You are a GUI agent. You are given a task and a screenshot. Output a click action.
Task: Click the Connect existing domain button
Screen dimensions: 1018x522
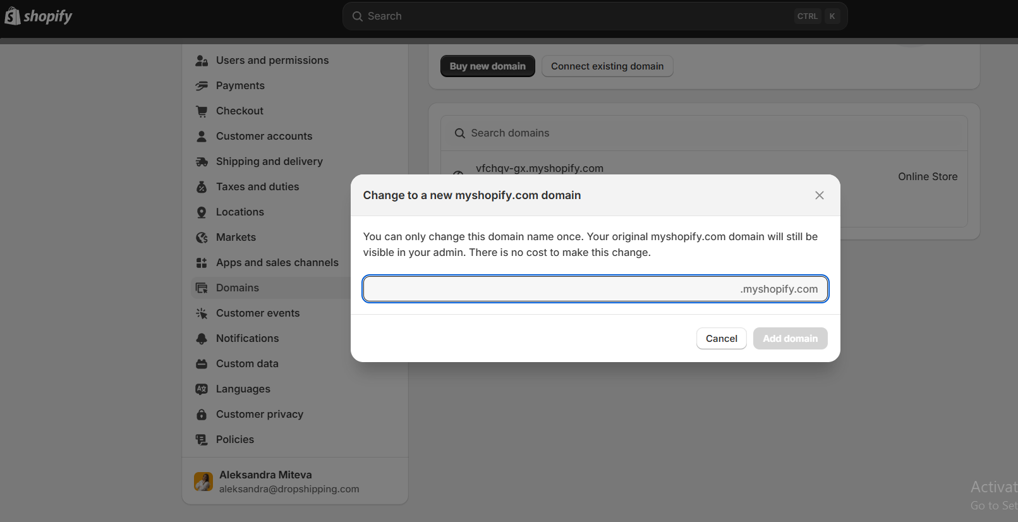pos(607,66)
